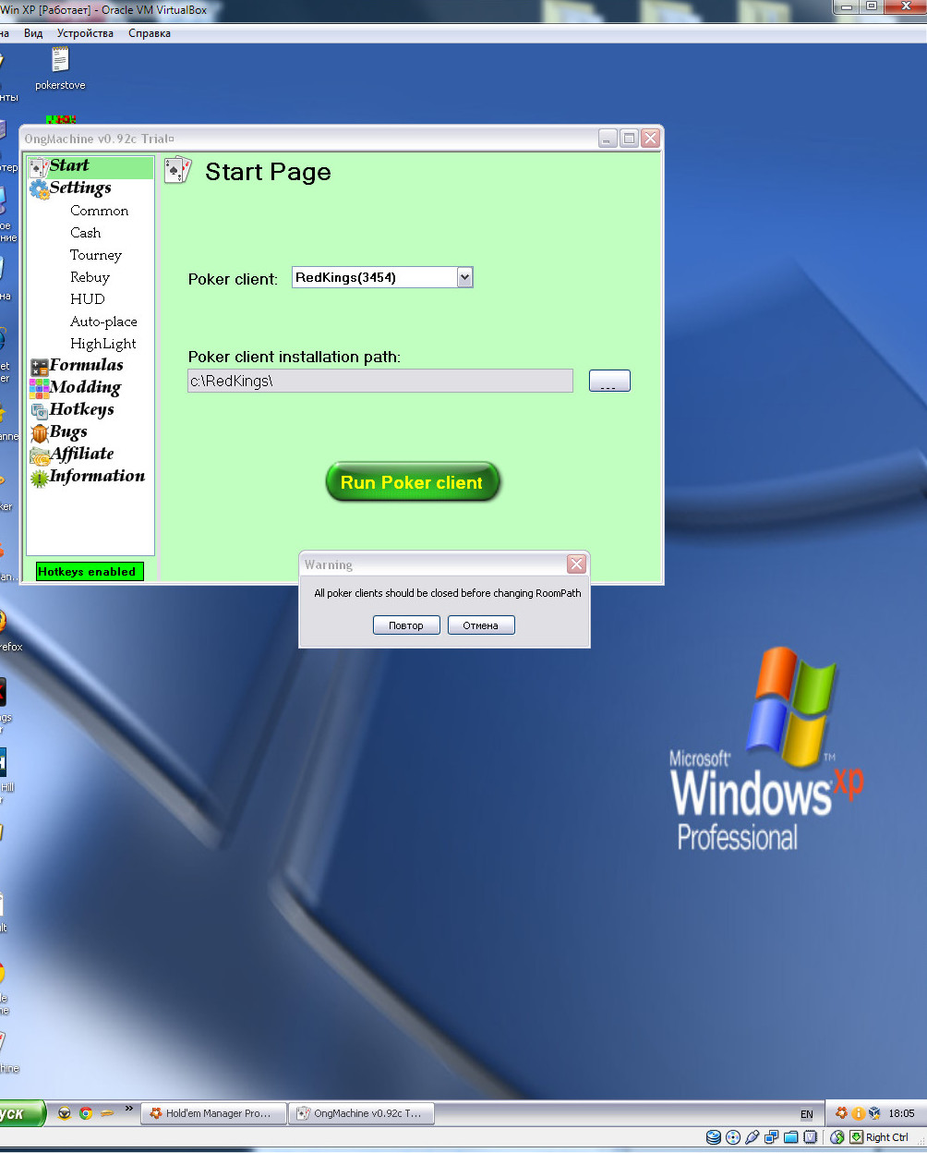Open the Common settings page
Image resolution: width=927 pixels, height=1153 pixels.
[x=99, y=211]
